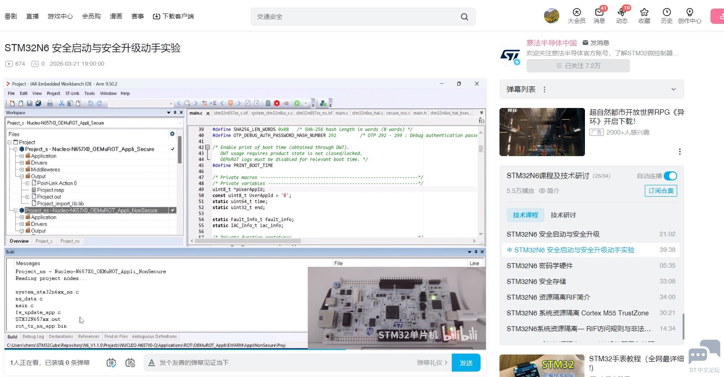Click IAR Undo icon in video
The width and height of the screenshot is (724, 377).
point(90,103)
